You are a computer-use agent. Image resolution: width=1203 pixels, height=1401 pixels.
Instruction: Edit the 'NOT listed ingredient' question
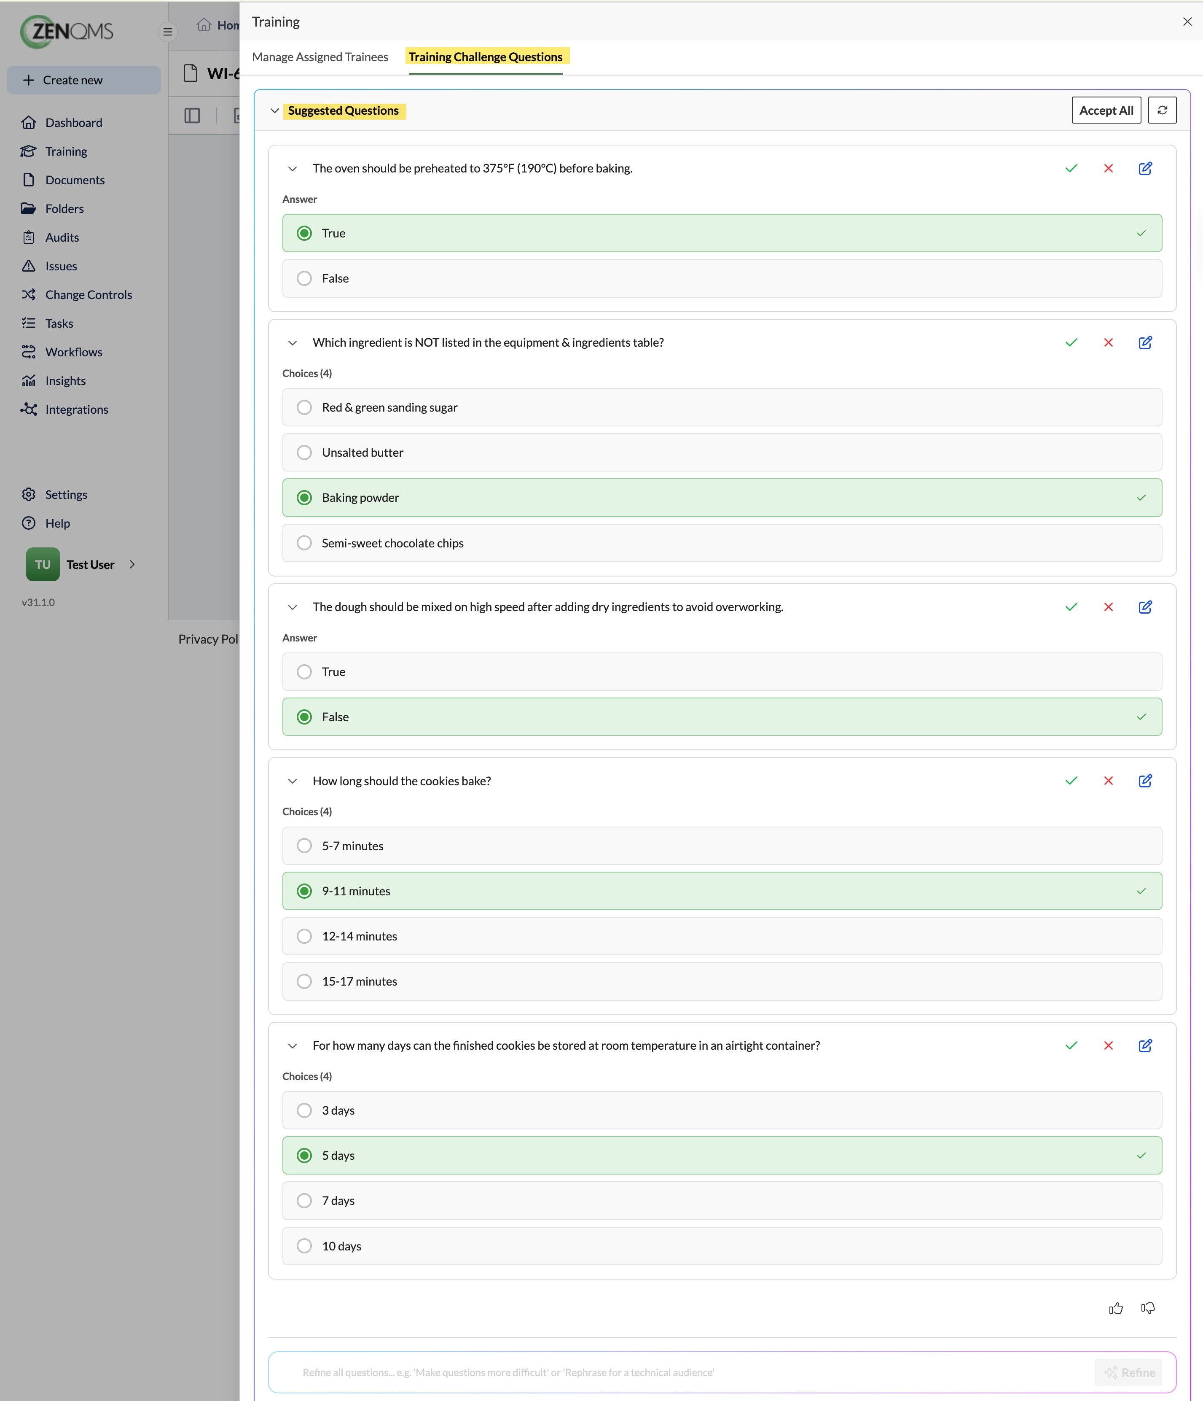pos(1146,343)
